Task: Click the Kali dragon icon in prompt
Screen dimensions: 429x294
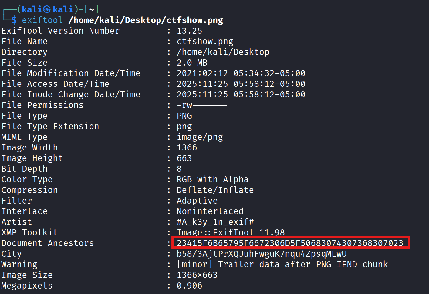Action: click(x=47, y=10)
